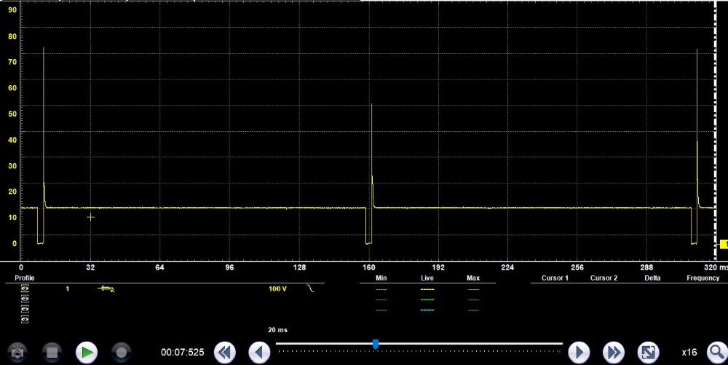Open the 20 ms time sweep setting
The image size is (728, 365).
click(x=276, y=330)
